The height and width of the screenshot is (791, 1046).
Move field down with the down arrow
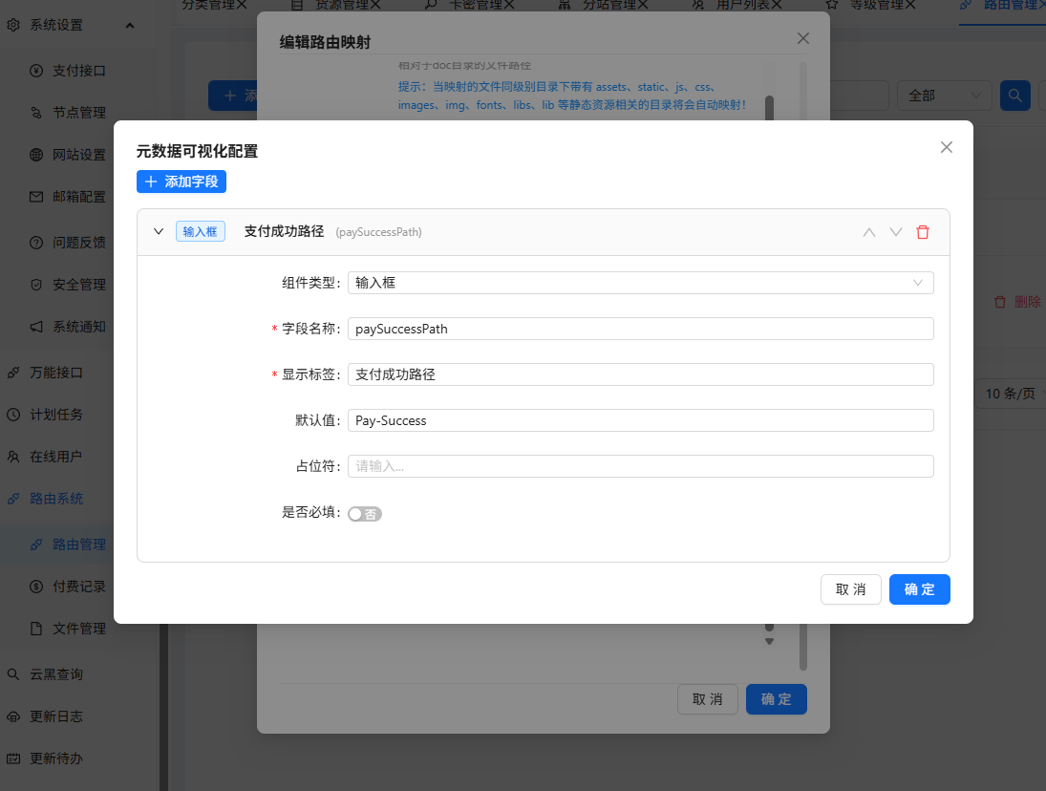(x=895, y=232)
